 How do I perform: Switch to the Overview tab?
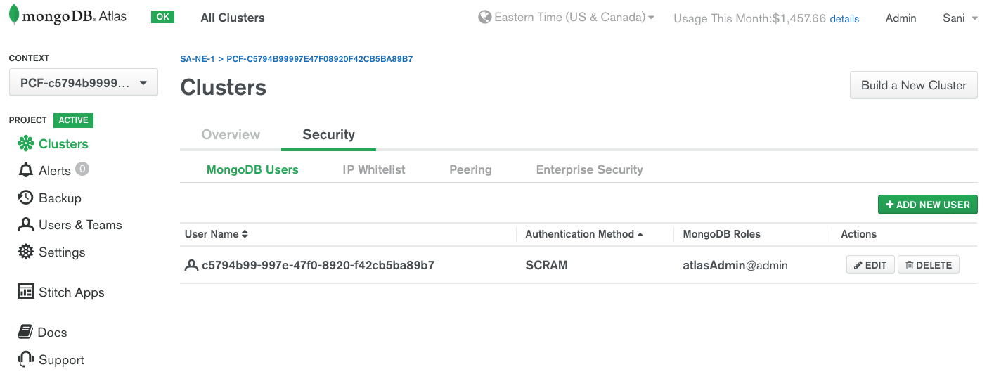231,134
